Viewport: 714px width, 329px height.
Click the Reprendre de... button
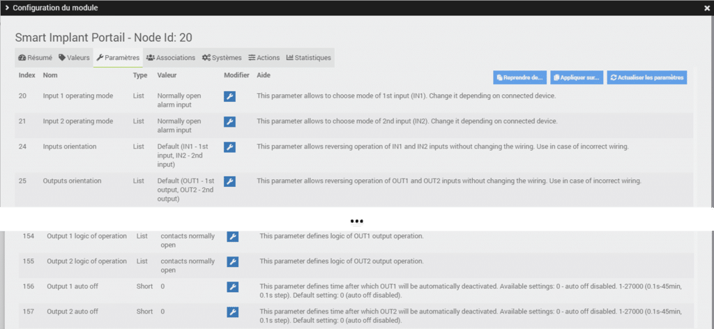pyautogui.click(x=519, y=77)
